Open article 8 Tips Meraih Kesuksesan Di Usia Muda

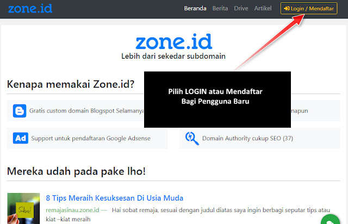click(x=115, y=198)
